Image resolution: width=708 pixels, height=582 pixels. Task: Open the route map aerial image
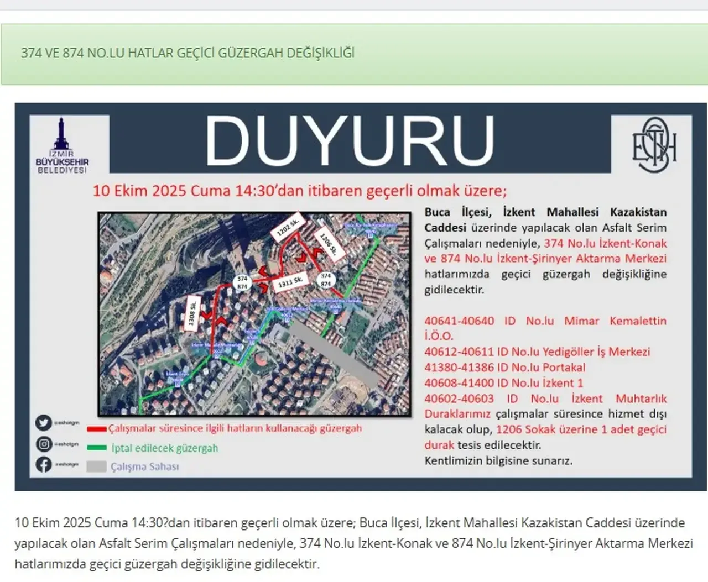(x=254, y=314)
